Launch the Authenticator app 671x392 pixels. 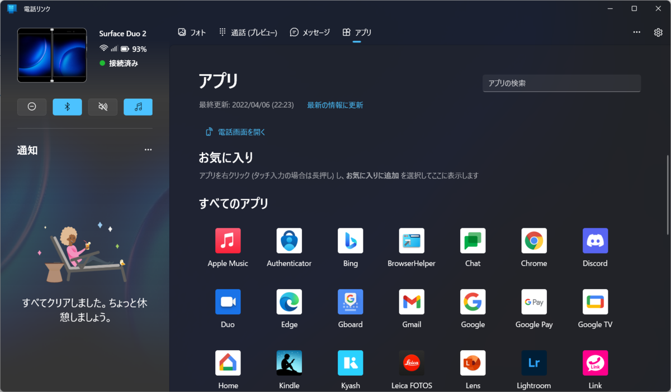coord(289,241)
